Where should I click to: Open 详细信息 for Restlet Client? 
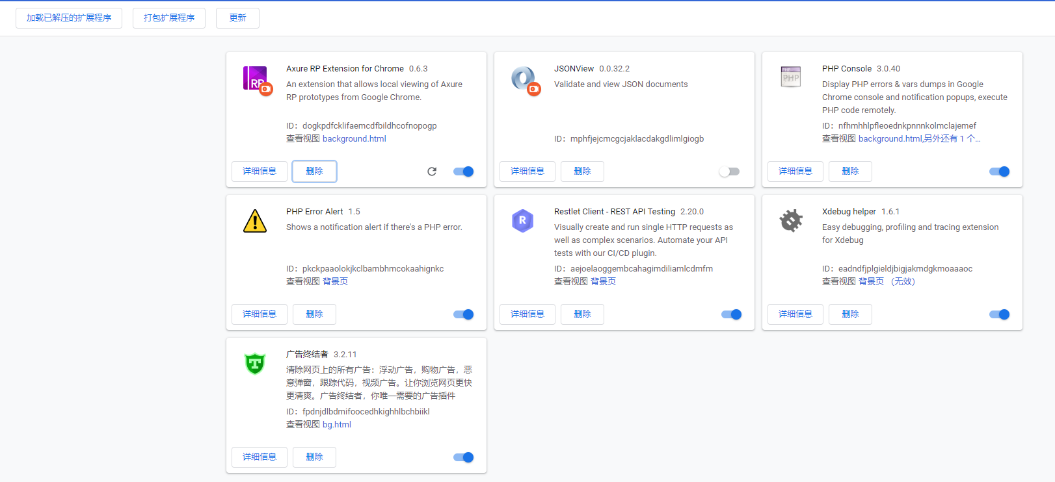pyautogui.click(x=527, y=314)
